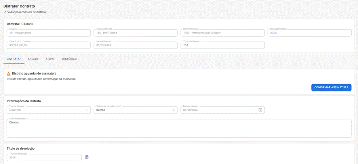Click the Valor Total do Contrato field
Image resolution: width=358 pixels, height=164 pixels.
point(49,45)
